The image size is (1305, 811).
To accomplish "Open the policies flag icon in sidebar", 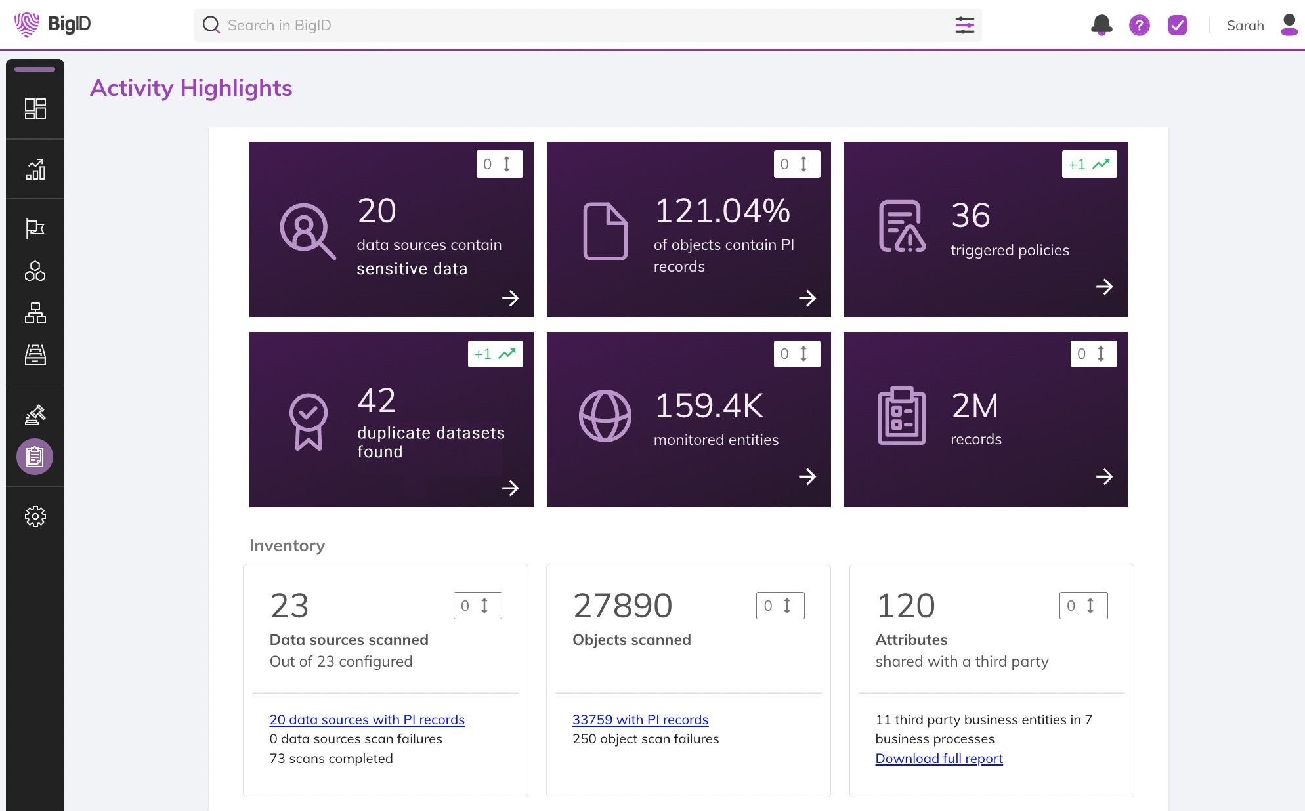I will click(x=35, y=229).
